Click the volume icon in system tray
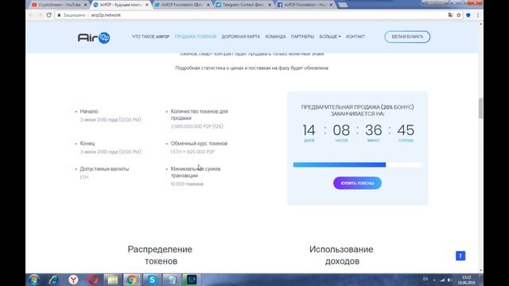 (450, 280)
